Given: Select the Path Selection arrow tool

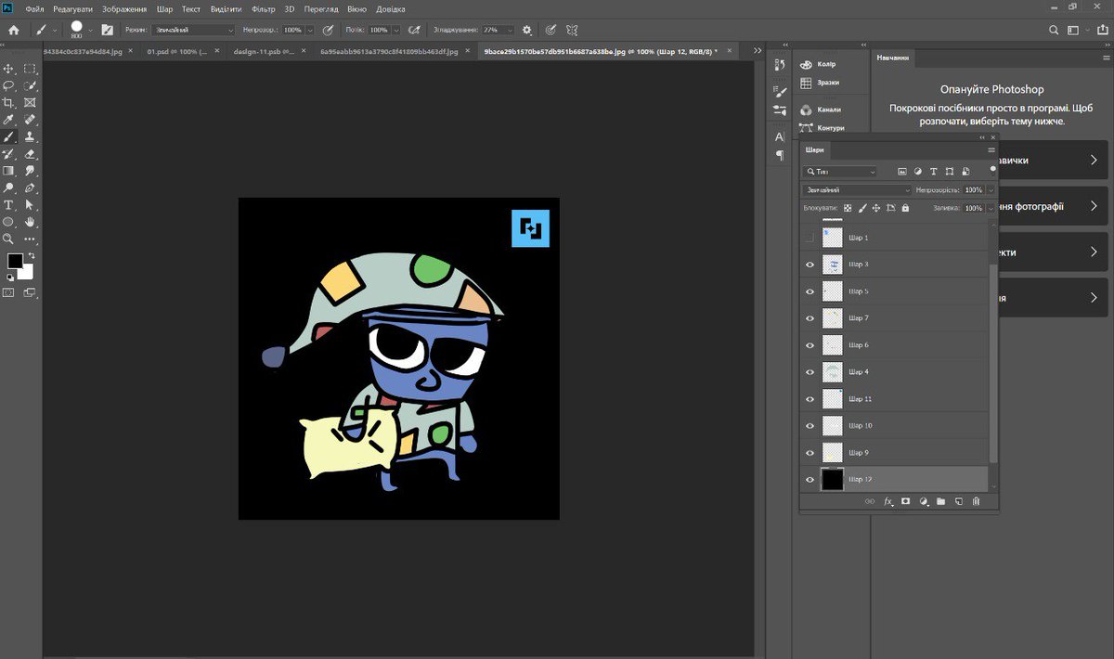Looking at the screenshot, I should (x=30, y=205).
